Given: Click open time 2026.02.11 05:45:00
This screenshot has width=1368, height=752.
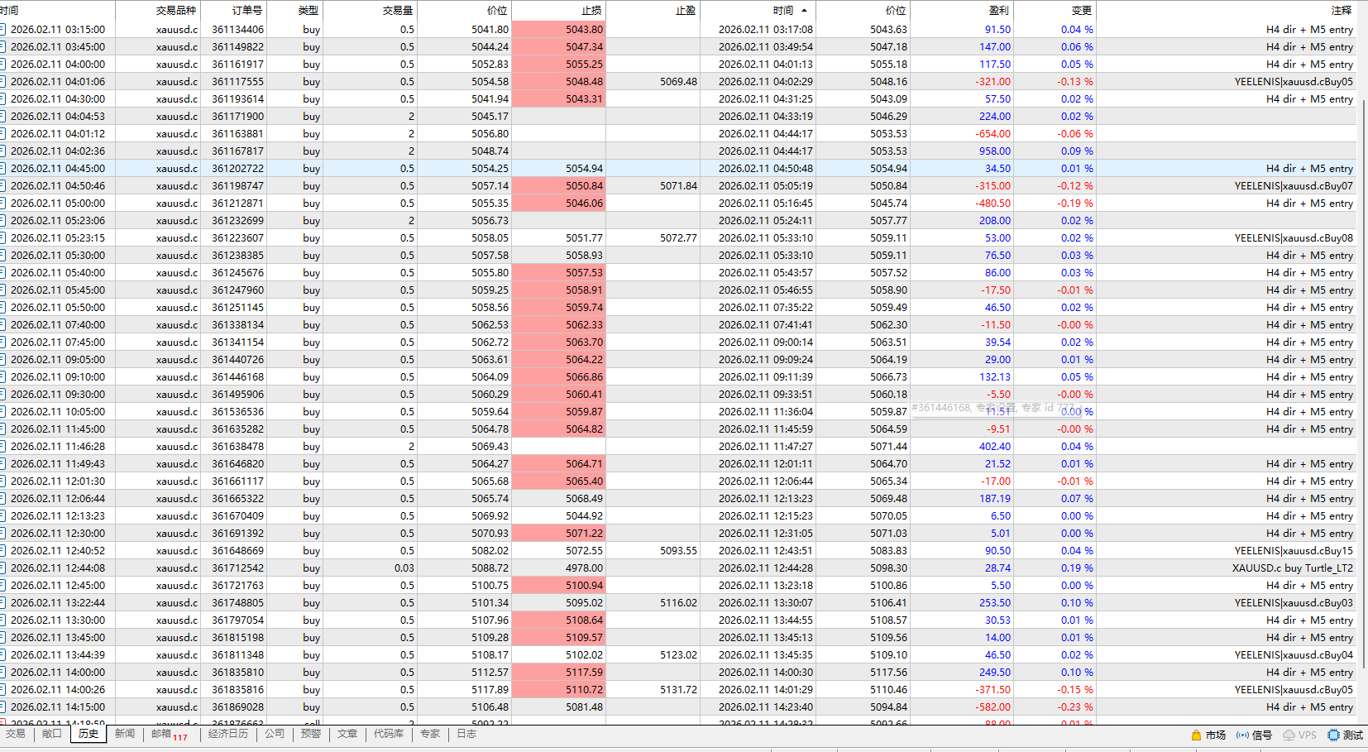Looking at the screenshot, I should coord(58,290).
